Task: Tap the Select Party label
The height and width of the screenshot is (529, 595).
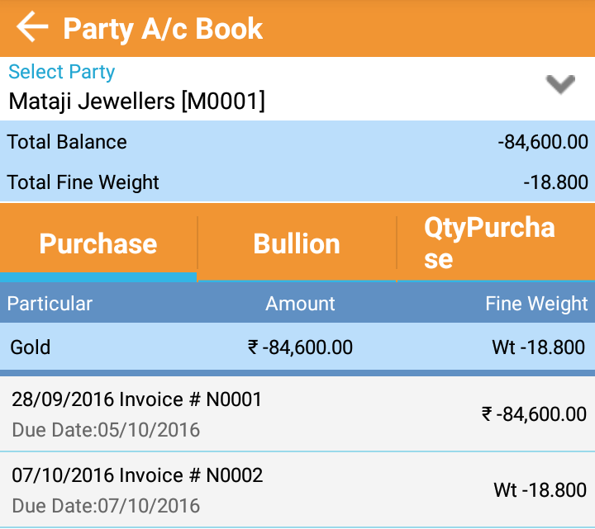Action: click(x=61, y=72)
